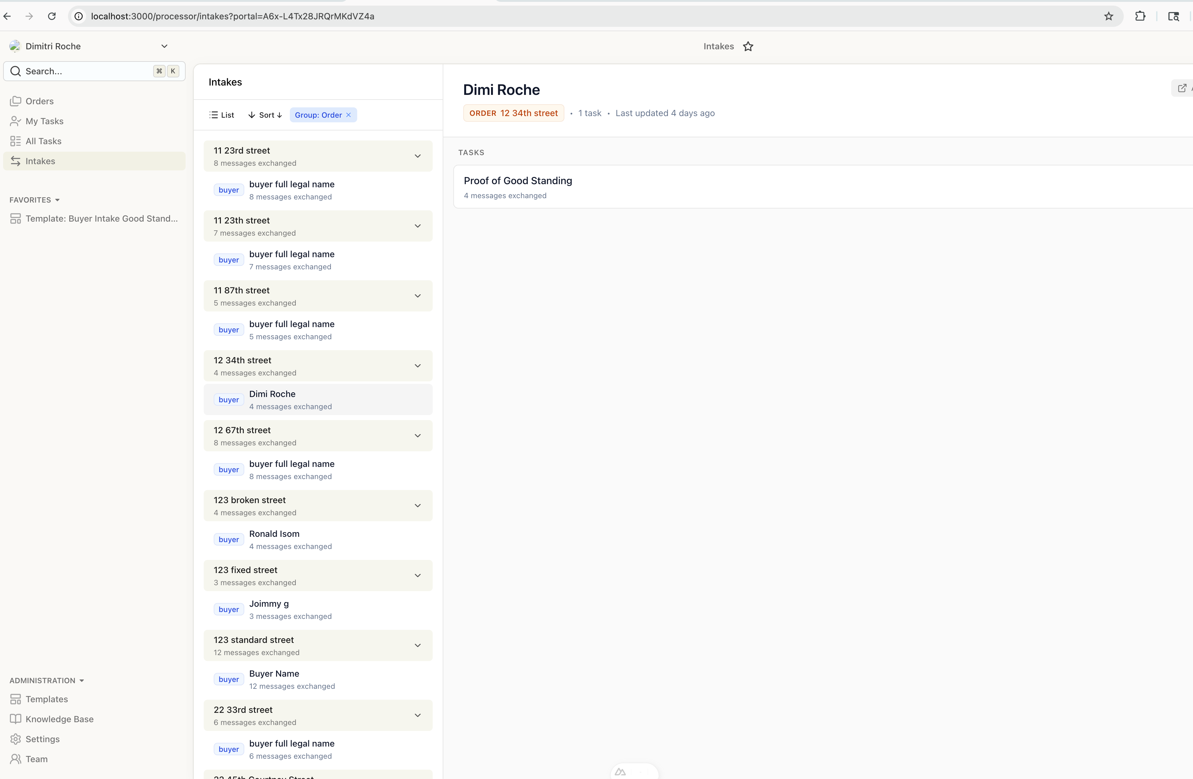The height and width of the screenshot is (779, 1193).
Task: Reload the page
Action: [x=51, y=17]
